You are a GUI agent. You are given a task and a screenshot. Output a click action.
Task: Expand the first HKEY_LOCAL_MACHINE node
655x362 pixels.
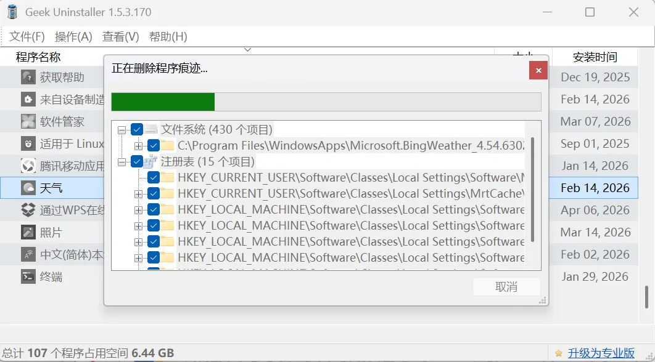(138, 210)
